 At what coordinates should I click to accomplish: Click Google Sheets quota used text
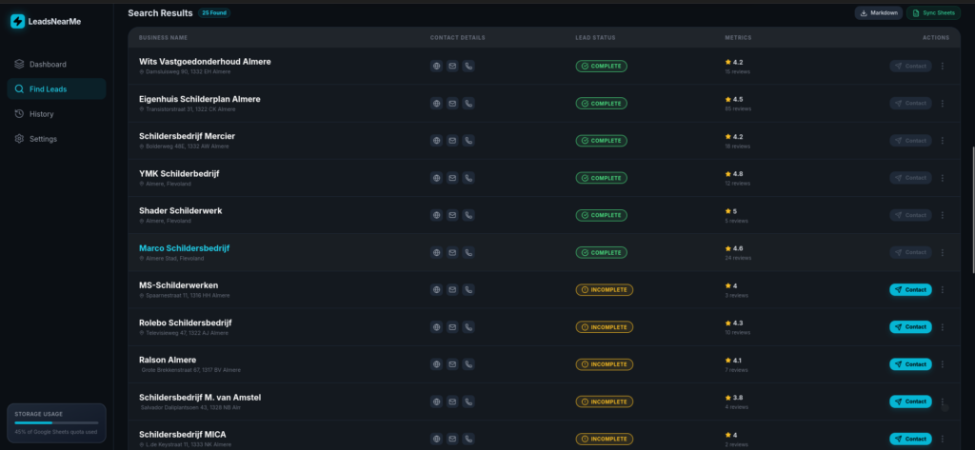pyautogui.click(x=56, y=431)
